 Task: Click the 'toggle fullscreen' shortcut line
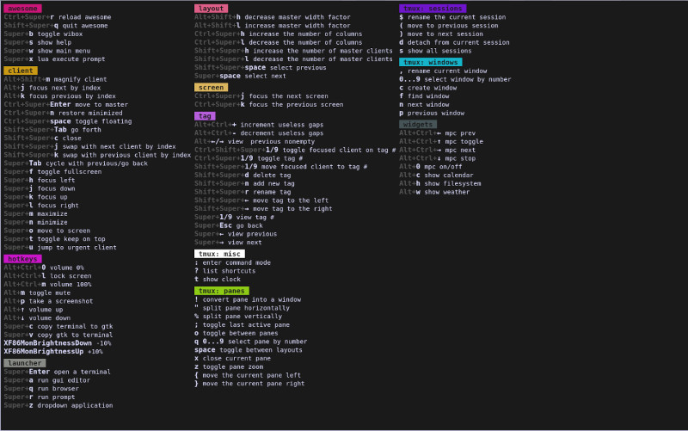(x=52, y=171)
